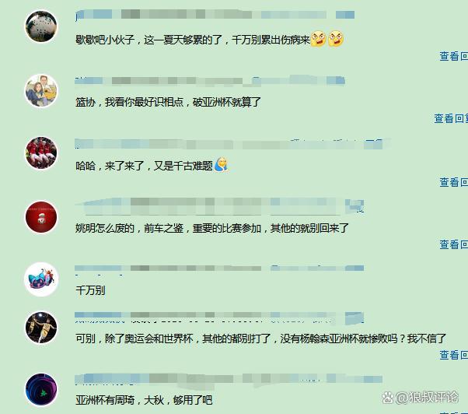Click first angry emoji in top comment

point(319,39)
